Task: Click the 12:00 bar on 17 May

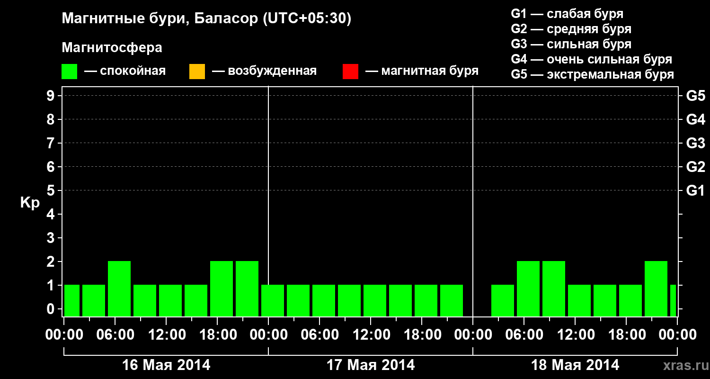Action: pyautogui.click(x=375, y=300)
